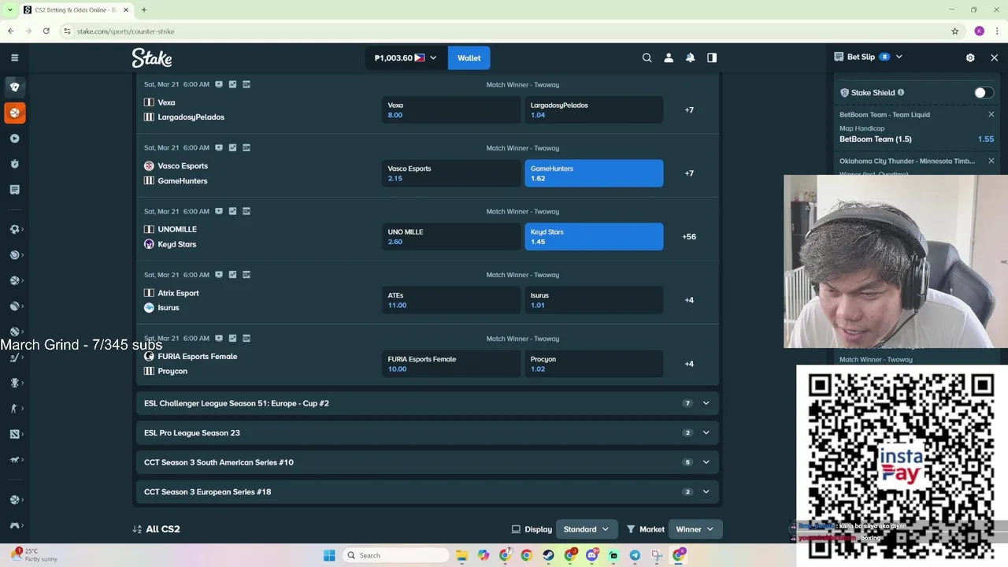Reload the browser page
The width and height of the screenshot is (1008, 567).
46,31
